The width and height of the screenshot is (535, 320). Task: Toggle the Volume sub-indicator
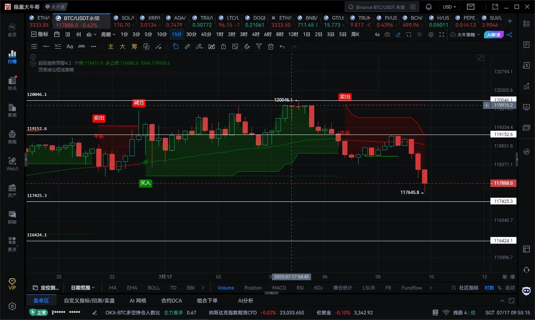point(226,288)
